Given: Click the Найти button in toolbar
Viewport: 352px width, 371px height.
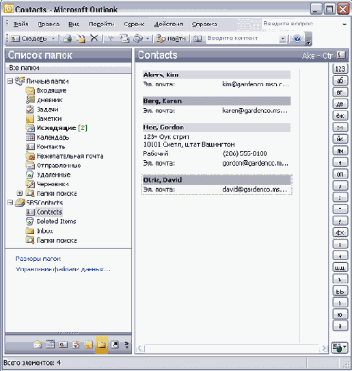Looking at the screenshot, I should [x=171, y=38].
